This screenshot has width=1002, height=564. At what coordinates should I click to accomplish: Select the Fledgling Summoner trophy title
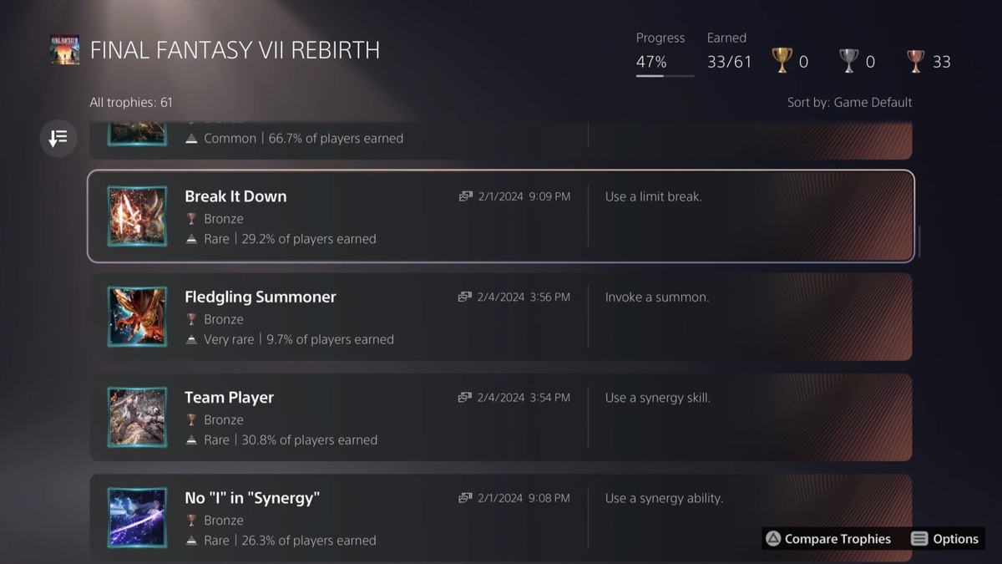coord(261,297)
